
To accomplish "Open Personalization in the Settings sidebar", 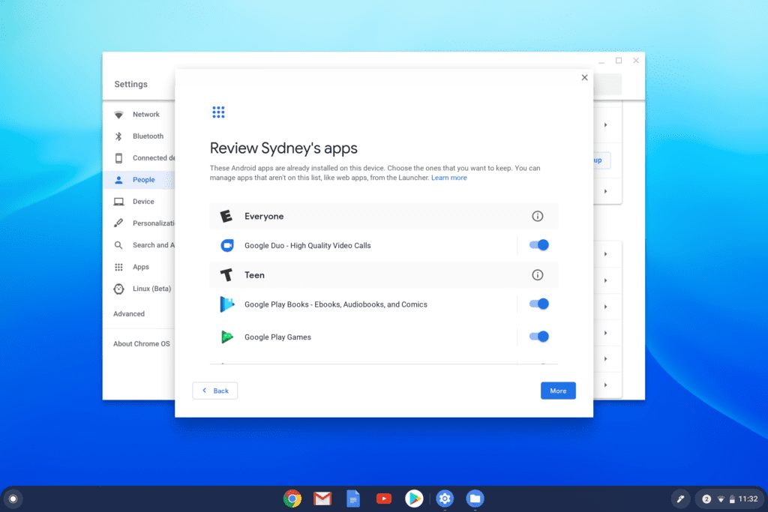I will 139,223.
